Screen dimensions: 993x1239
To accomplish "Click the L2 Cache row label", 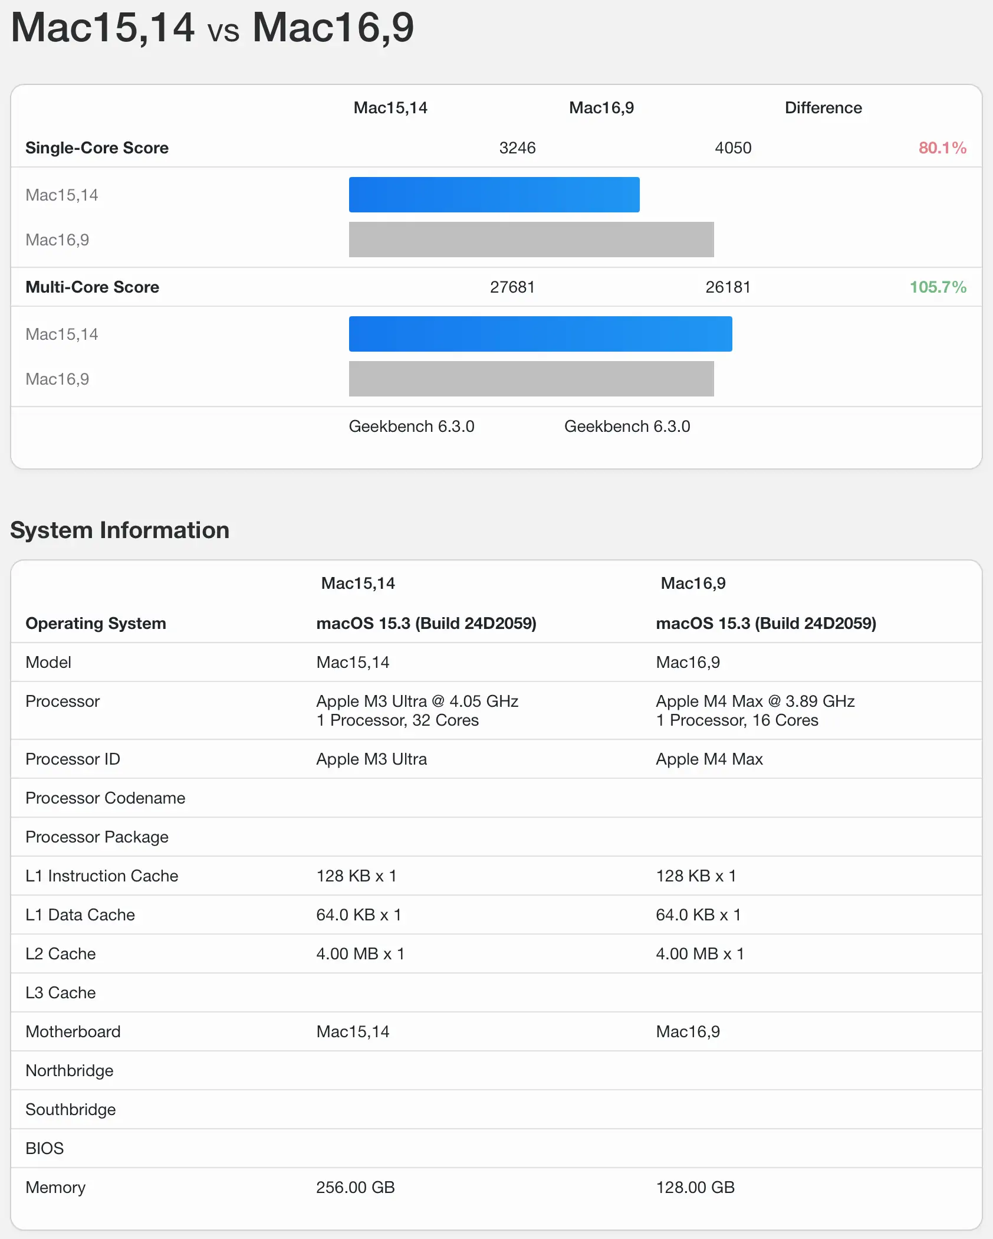I will 61,953.
